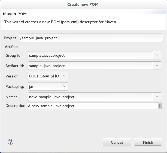This screenshot has width=167, height=153.
Task: Click the 'Name:' label
Action: (11, 97)
